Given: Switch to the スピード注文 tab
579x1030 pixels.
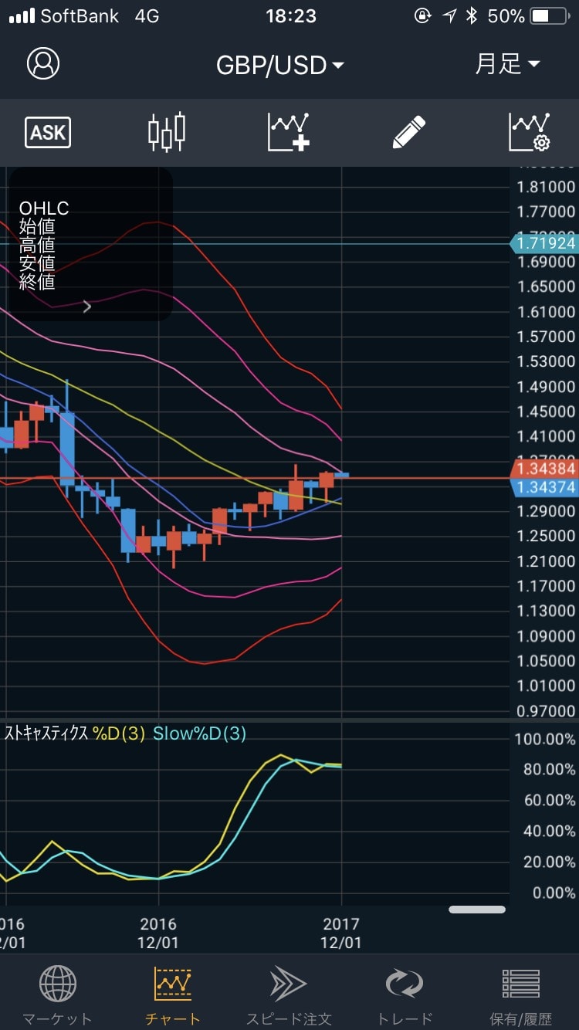Looking at the screenshot, I should pos(289,997).
